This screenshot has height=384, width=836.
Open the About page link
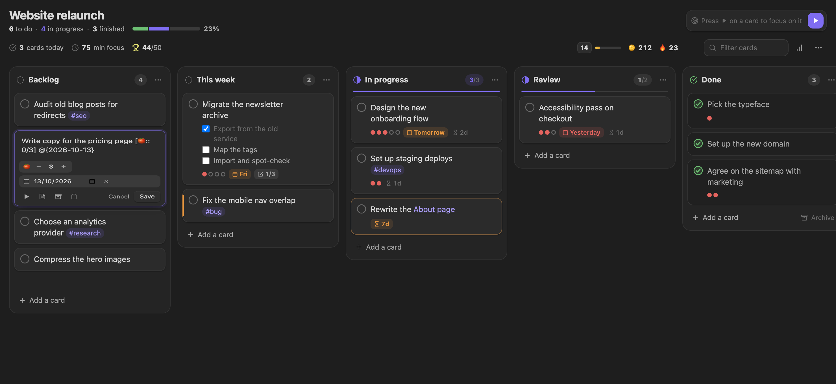pyautogui.click(x=434, y=210)
